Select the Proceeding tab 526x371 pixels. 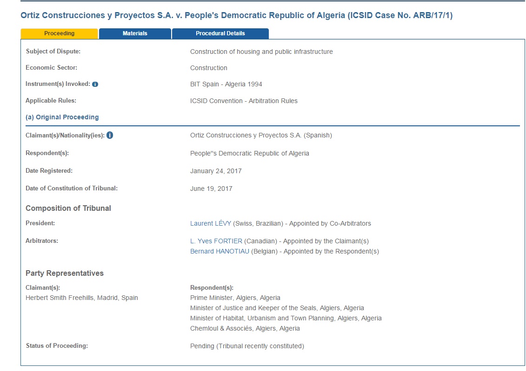(59, 33)
